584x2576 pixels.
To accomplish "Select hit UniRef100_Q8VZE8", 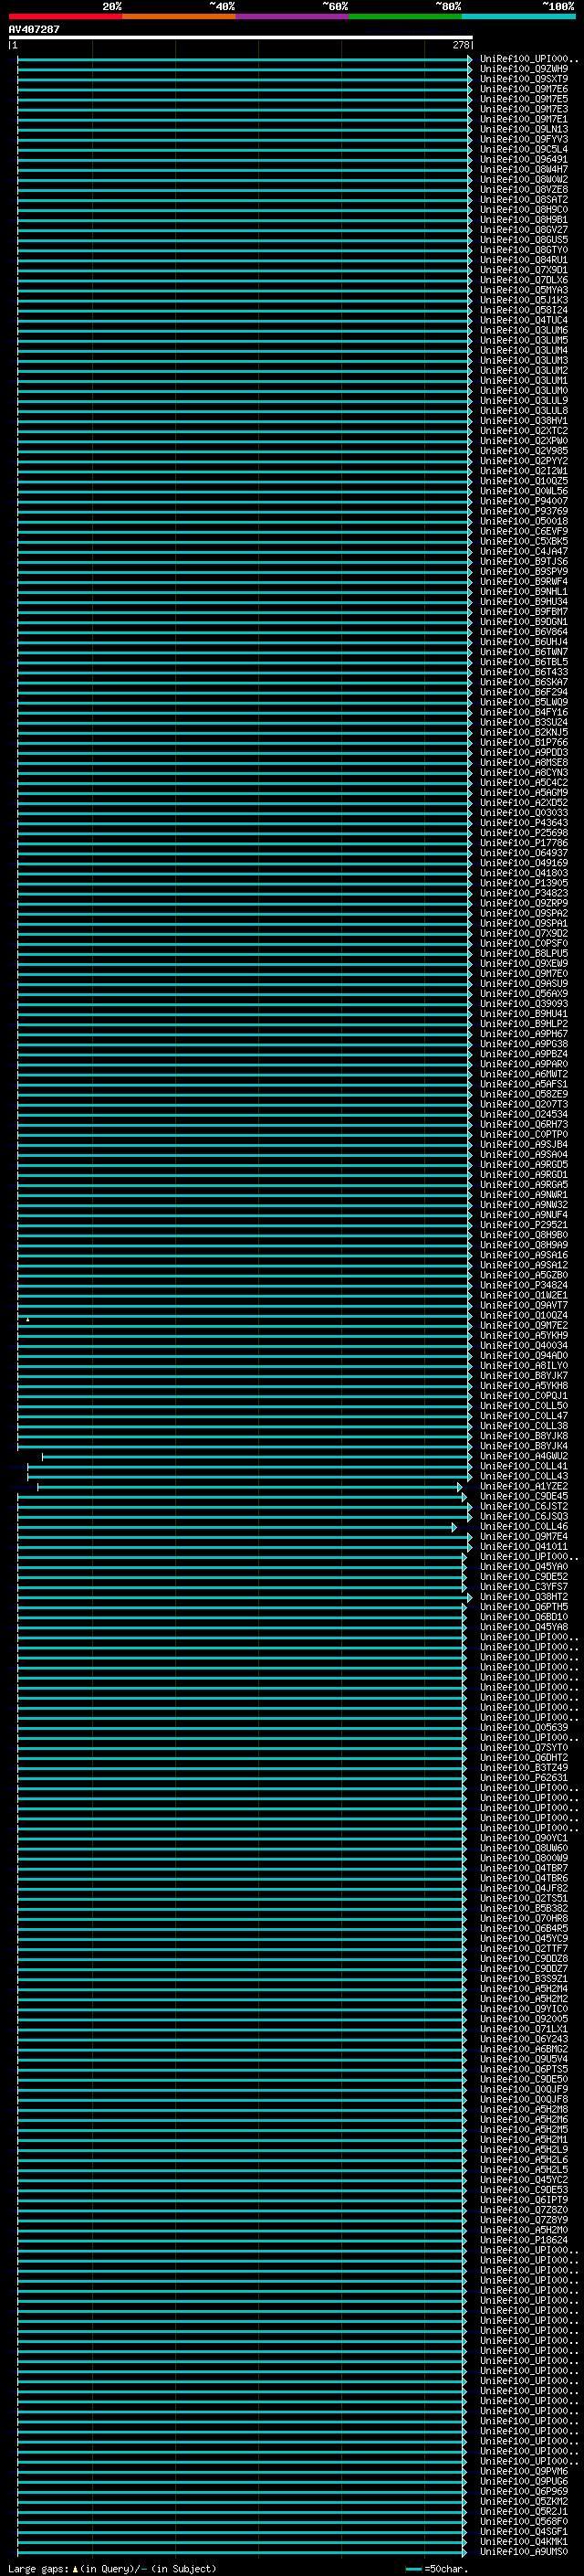I will [524, 189].
